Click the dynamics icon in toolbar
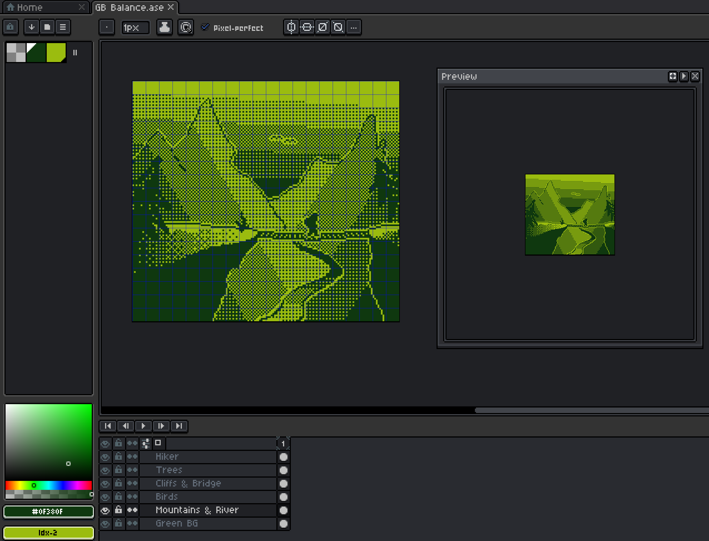Image resolution: width=709 pixels, height=541 pixels. (x=186, y=27)
